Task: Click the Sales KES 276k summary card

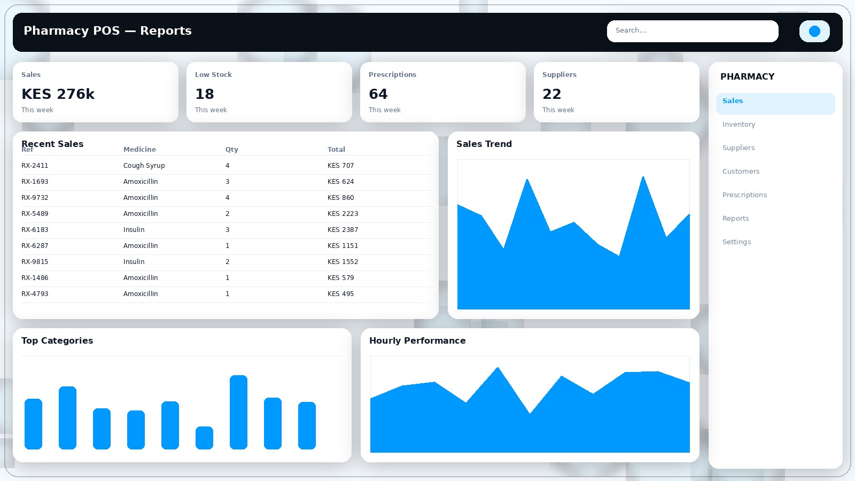Action: (96, 92)
